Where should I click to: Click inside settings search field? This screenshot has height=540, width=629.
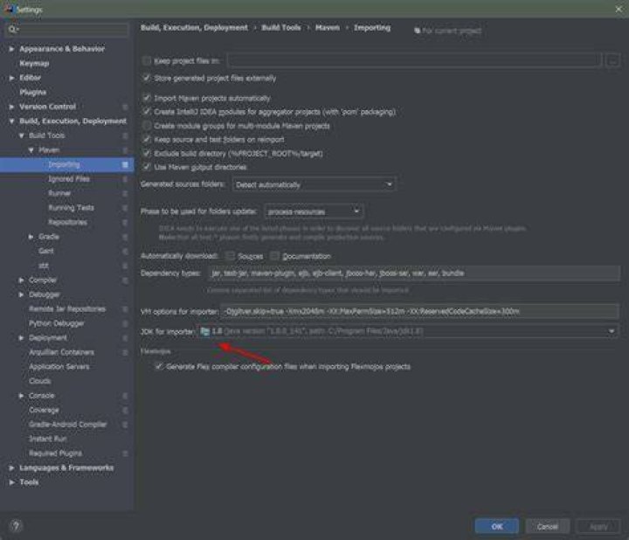pos(67,29)
